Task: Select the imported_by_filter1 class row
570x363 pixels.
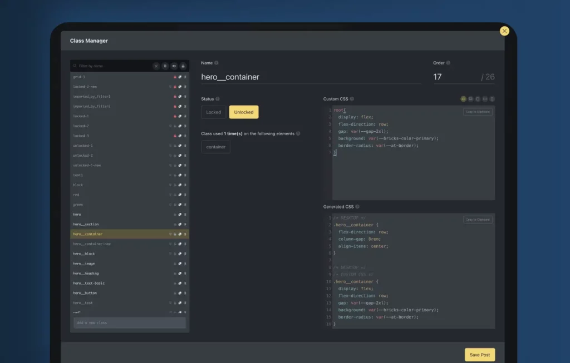Action: pyautogui.click(x=129, y=97)
